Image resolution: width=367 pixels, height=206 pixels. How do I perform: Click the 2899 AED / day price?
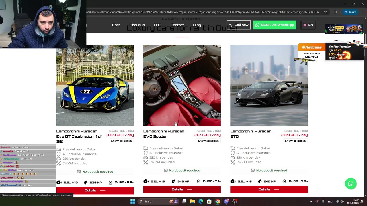[120, 135]
